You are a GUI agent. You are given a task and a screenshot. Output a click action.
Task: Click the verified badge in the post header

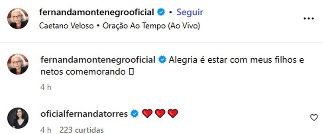point(161,13)
